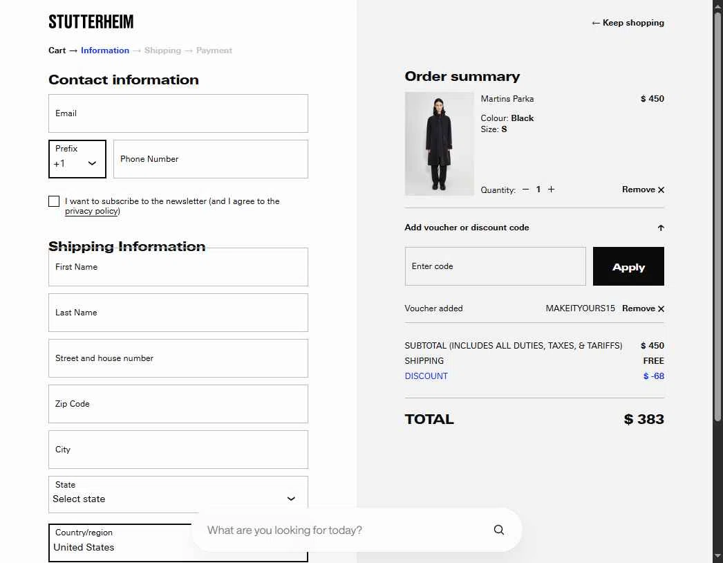Decrease quantity with the minus icon

tap(525, 190)
